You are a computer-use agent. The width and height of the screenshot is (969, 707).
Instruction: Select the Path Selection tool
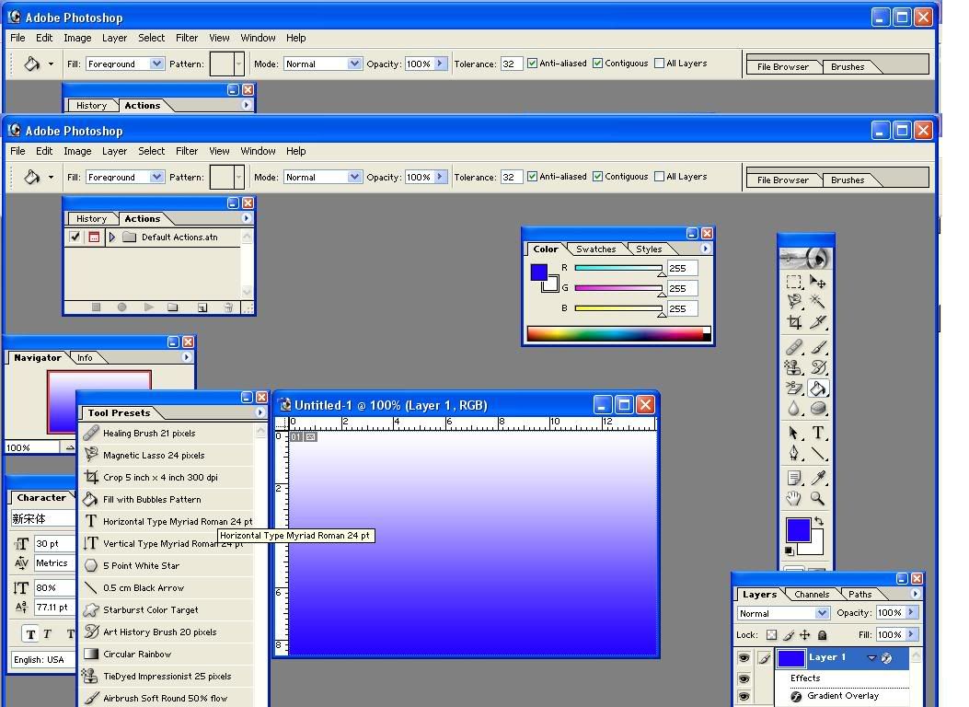(x=794, y=434)
